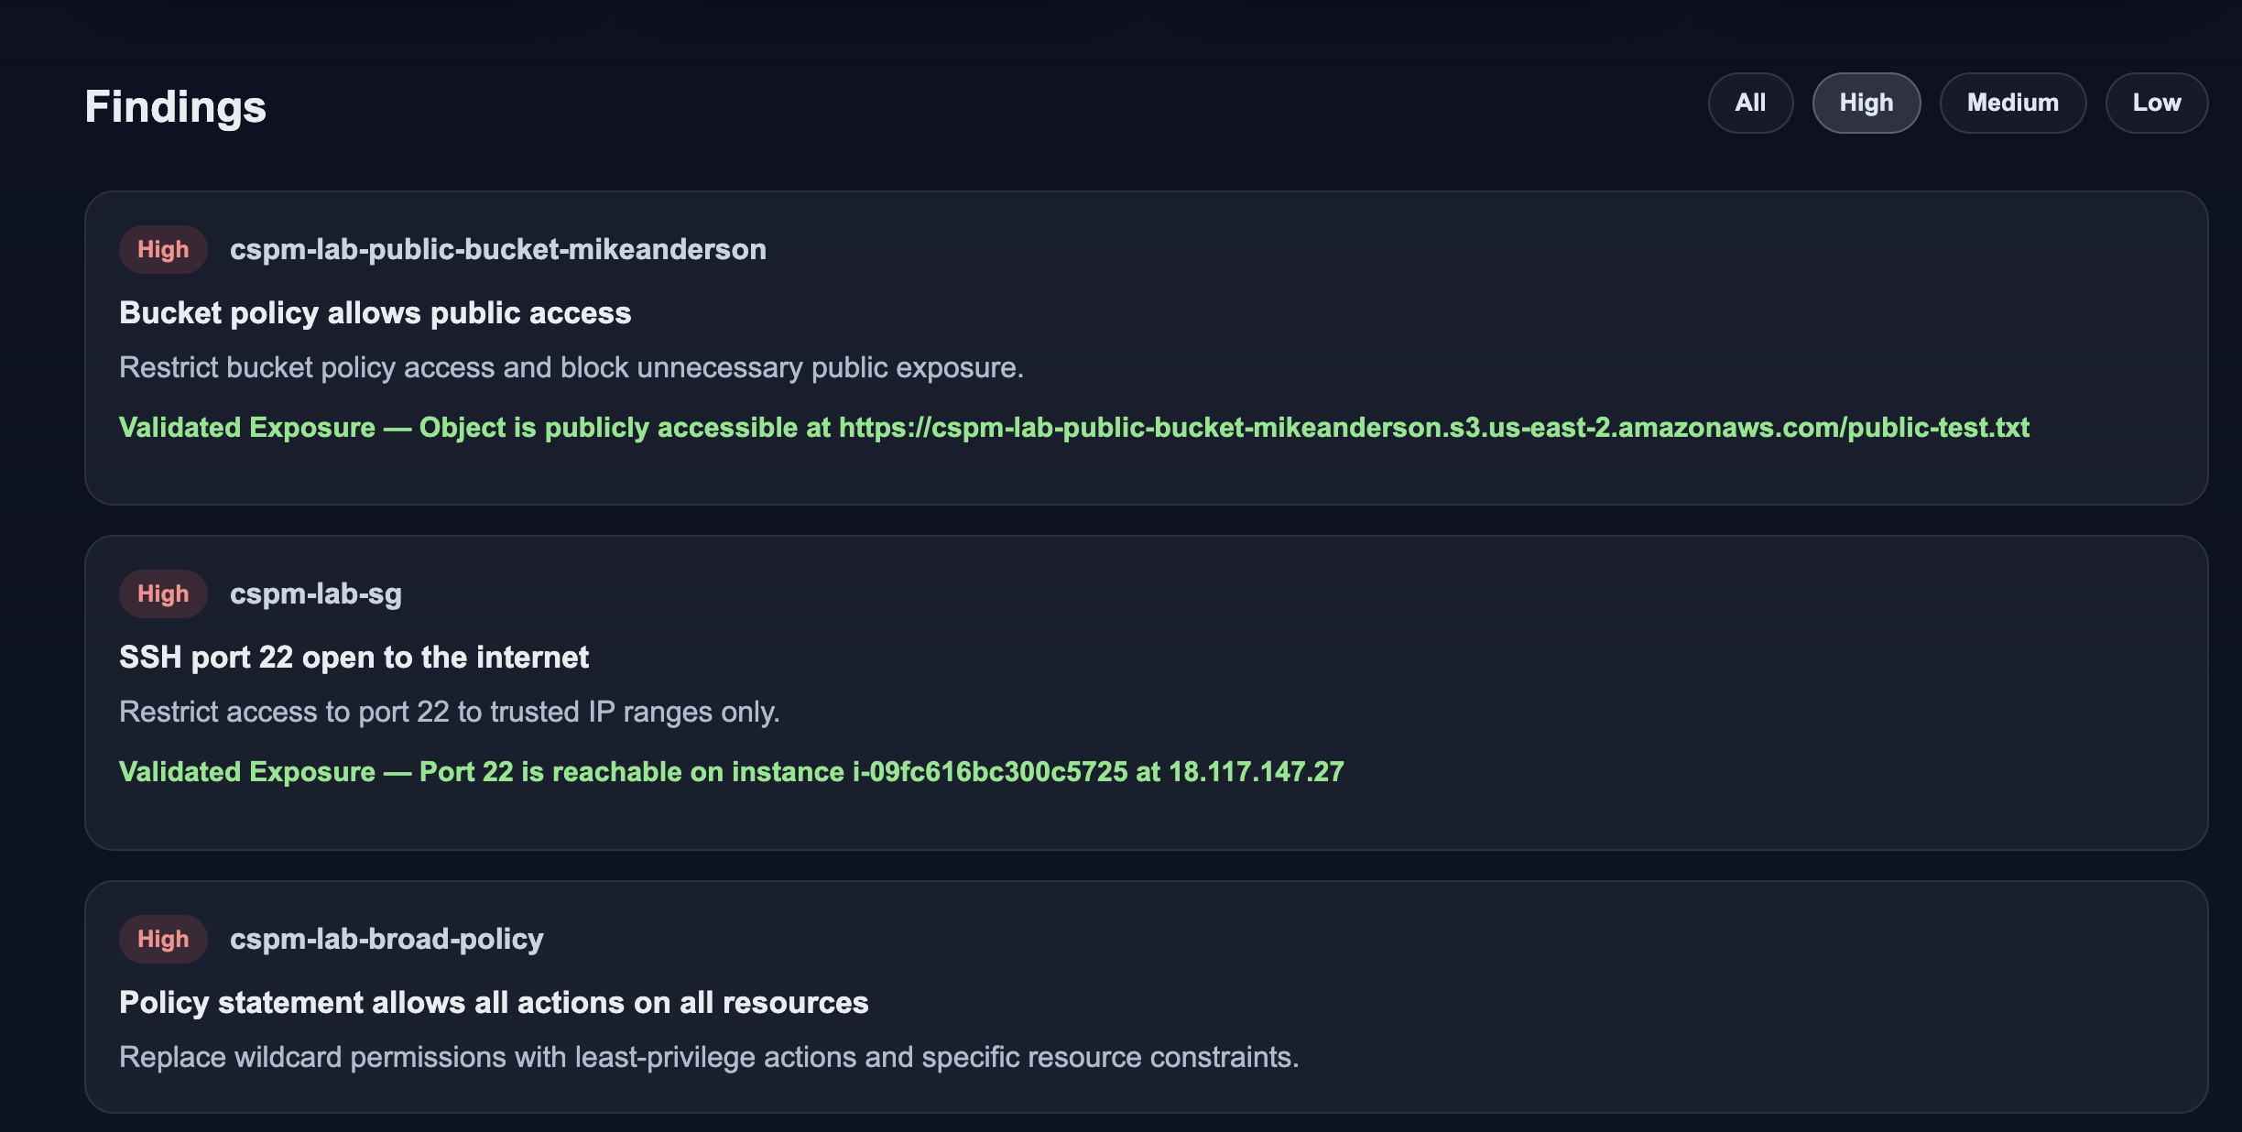Select the All severity filter
The width and height of the screenshot is (2242, 1132).
click(1750, 103)
